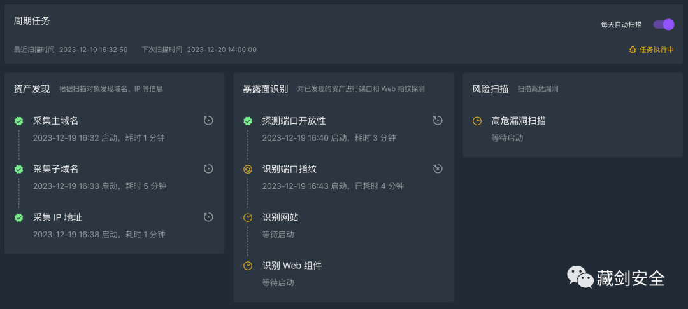Click the green check icon beside 采集主域名

click(x=19, y=121)
